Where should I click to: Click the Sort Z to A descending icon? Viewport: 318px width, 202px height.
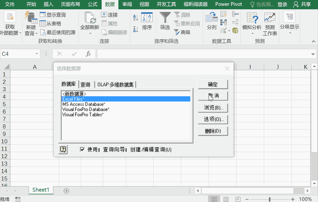click(136, 29)
